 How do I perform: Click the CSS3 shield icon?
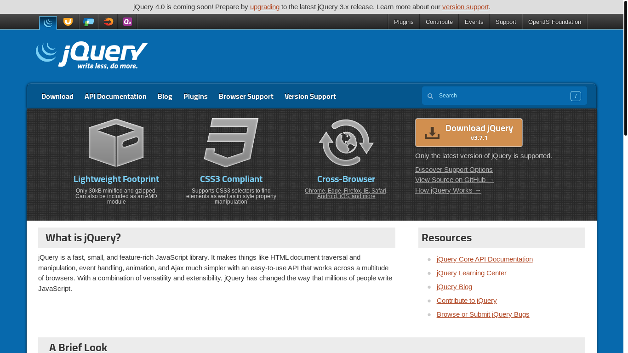click(231, 142)
